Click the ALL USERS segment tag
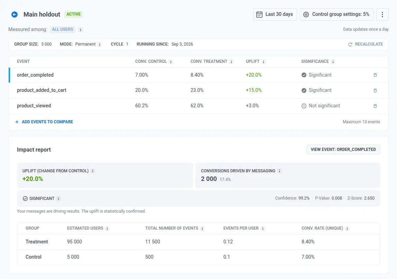The image size is (397, 279). 63,29
